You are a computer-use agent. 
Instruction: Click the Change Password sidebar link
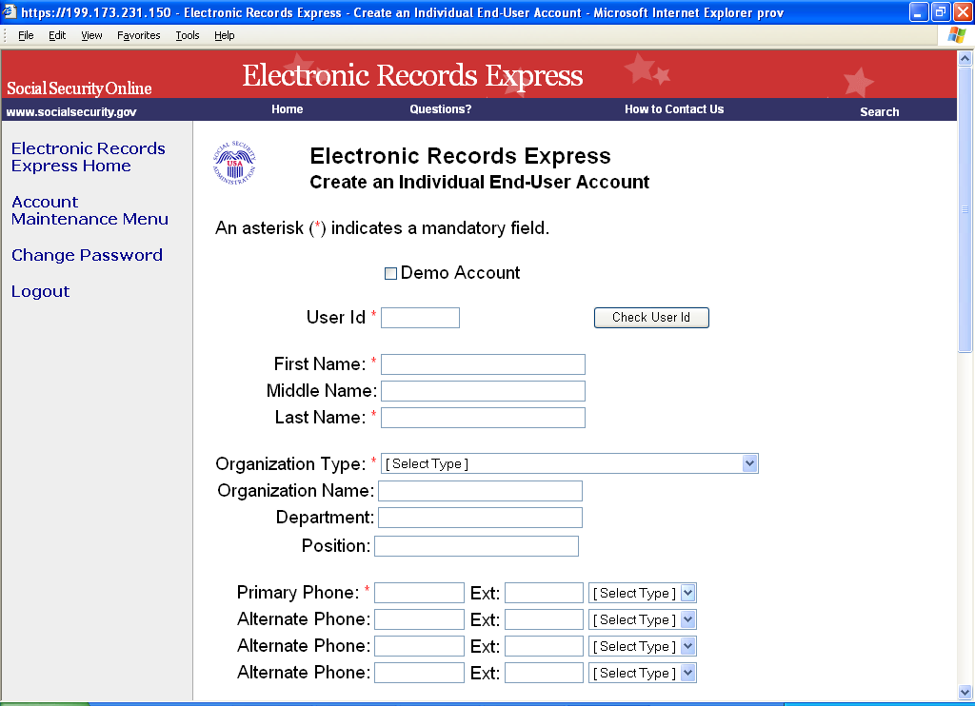(x=87, y=255)
